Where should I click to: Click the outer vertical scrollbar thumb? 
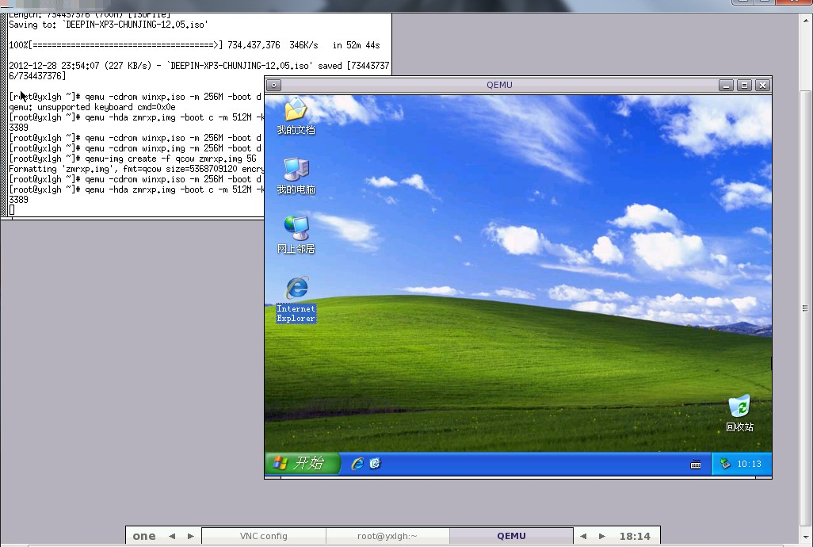[x=805, y=308]
